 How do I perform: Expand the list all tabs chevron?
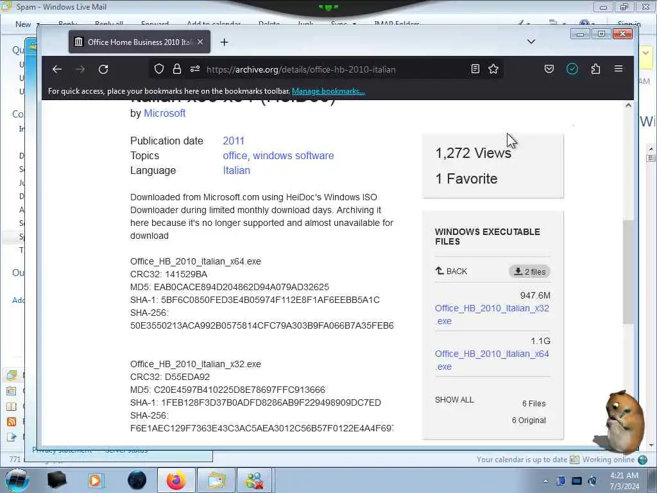click(531, 42)
